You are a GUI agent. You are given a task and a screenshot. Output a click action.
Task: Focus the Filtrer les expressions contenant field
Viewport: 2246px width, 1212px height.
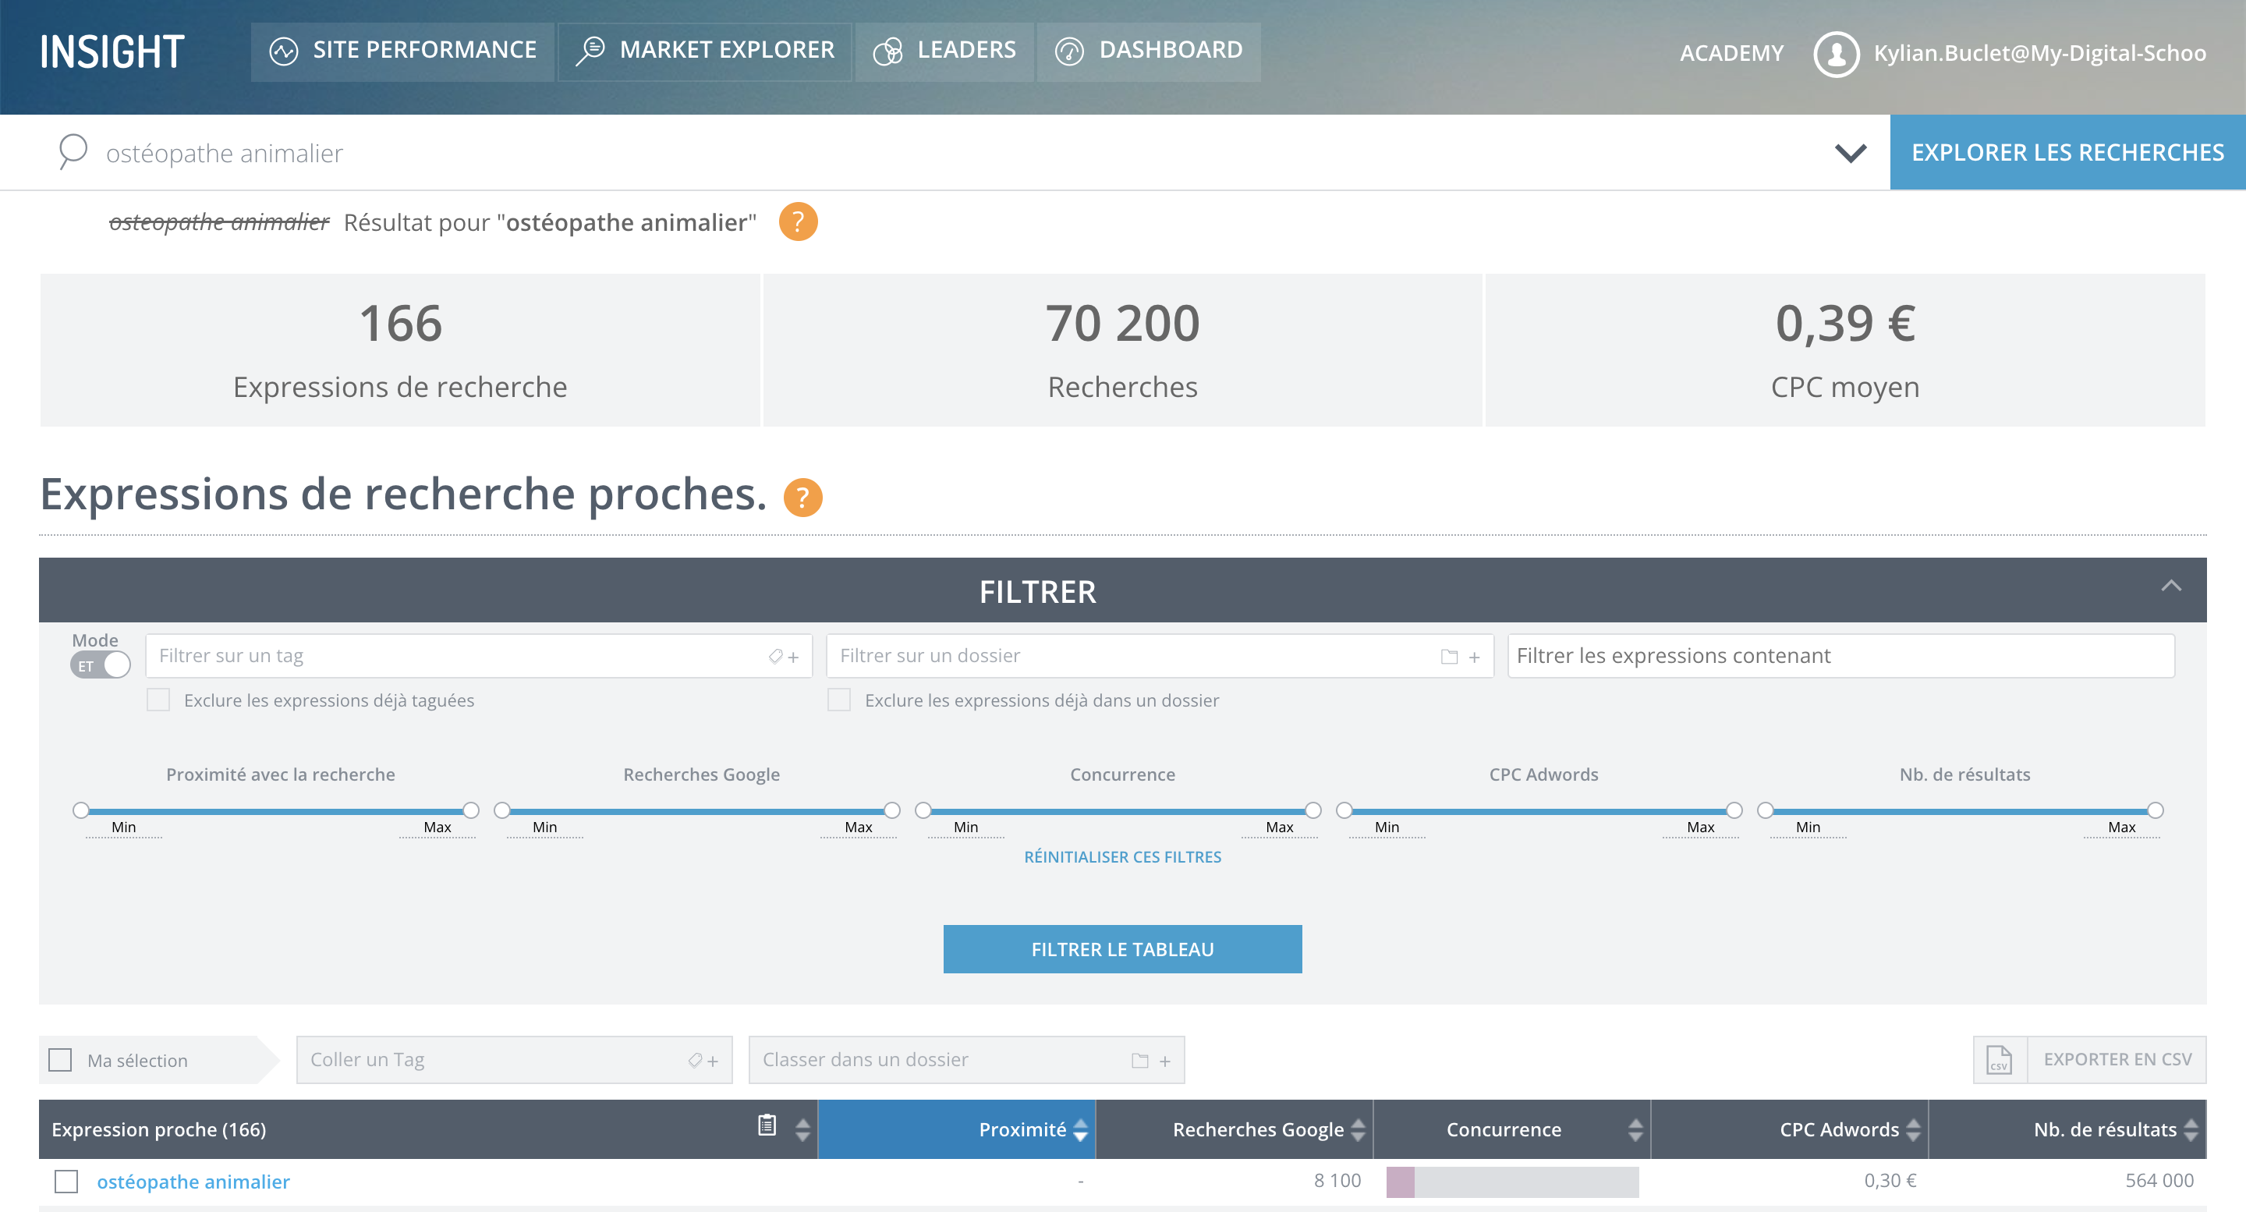1840,656
